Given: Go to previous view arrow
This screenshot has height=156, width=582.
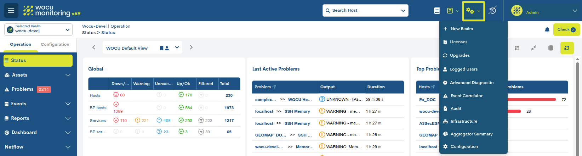Looking at the screenshot, I should click(x=94, y=47).
